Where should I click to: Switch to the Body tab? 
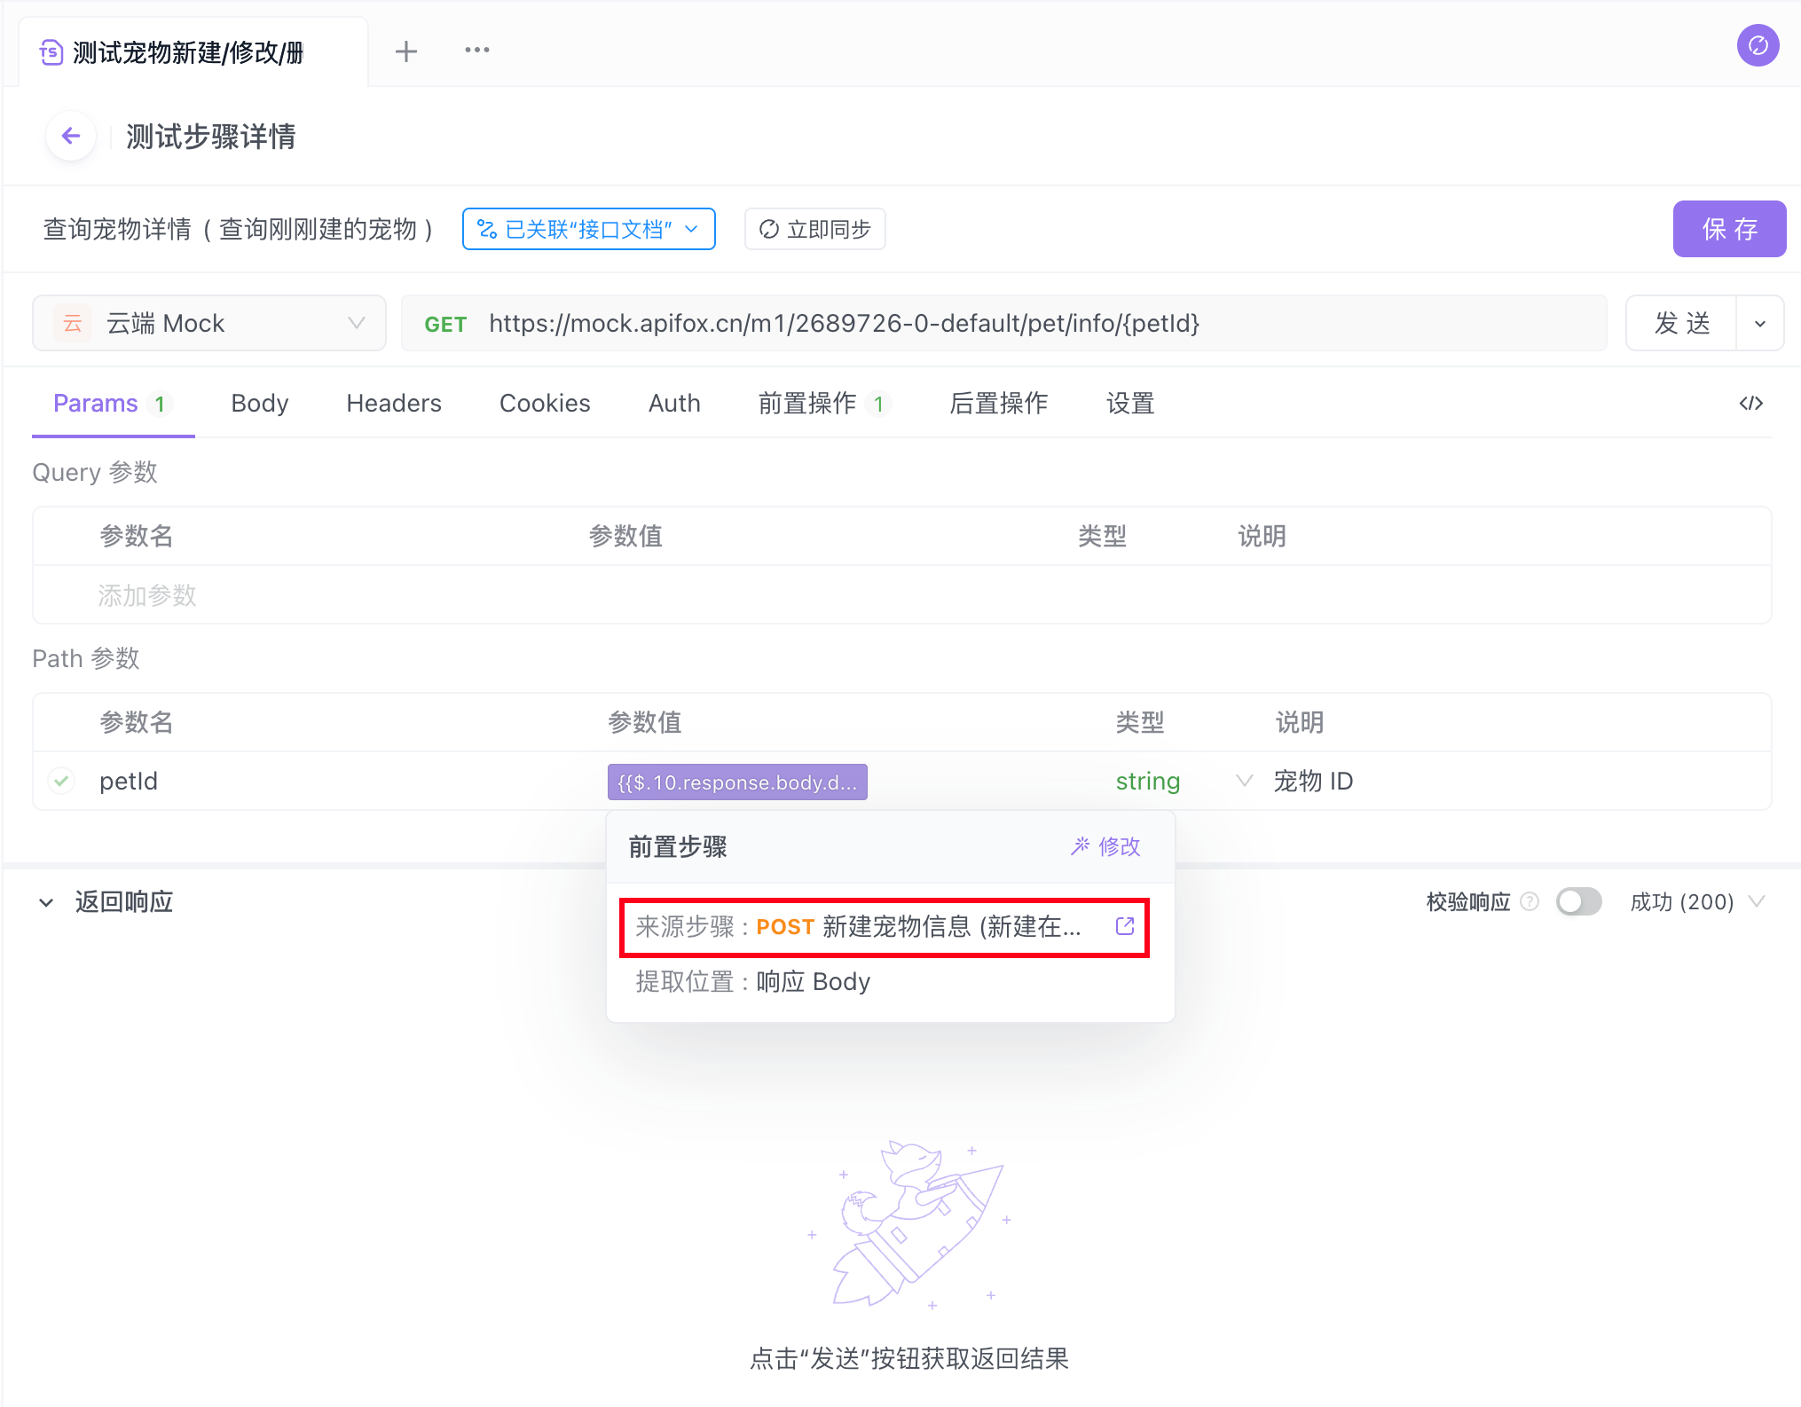coord(259,404)
